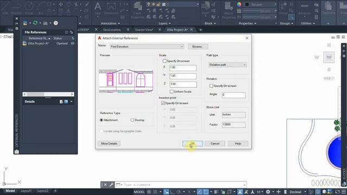Click the Browse button
This screenshot has height=195, width=347.
[198, 47]
